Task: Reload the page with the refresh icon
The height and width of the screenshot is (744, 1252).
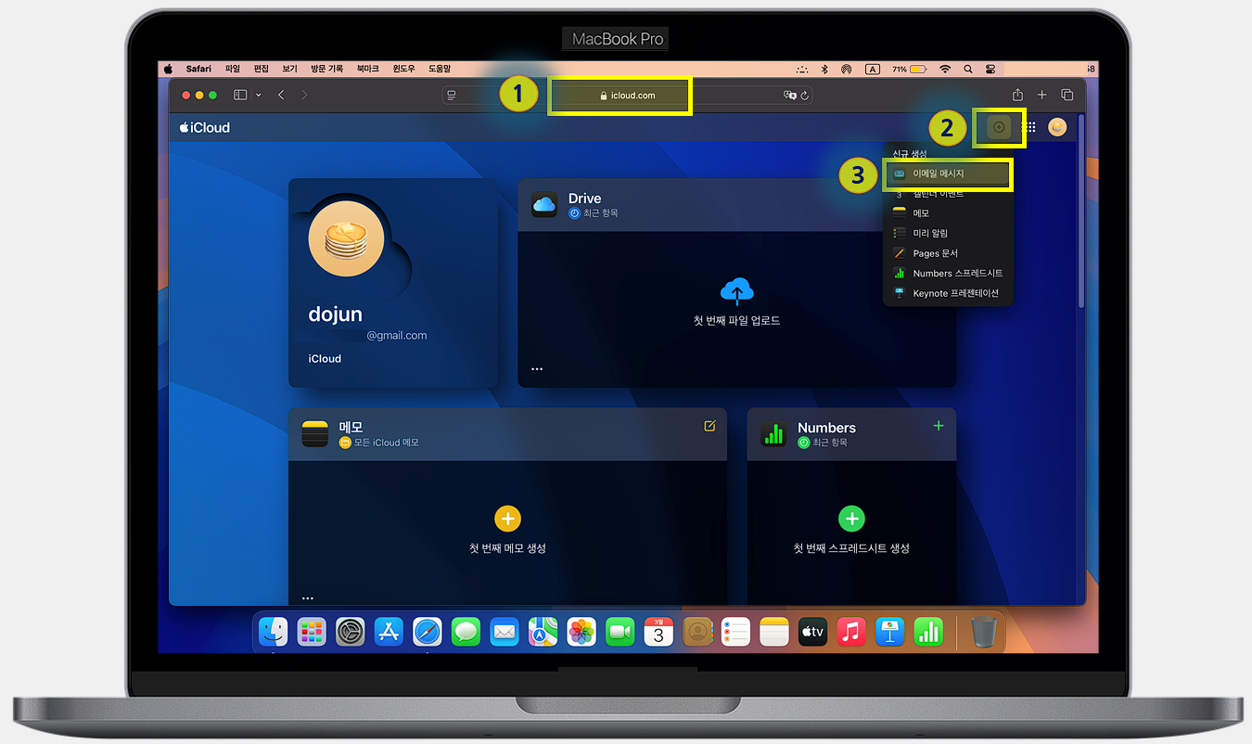Action: [x=805, y=95]
